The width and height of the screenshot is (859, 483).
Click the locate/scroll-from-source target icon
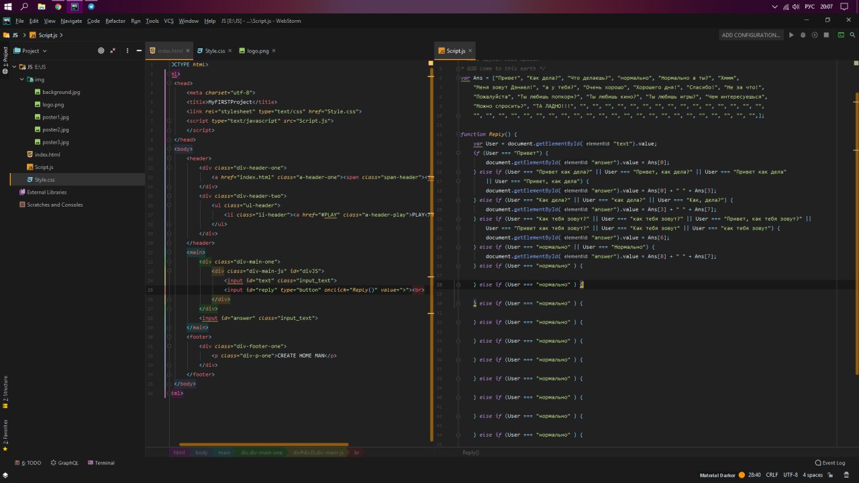[x=101, y=50]
